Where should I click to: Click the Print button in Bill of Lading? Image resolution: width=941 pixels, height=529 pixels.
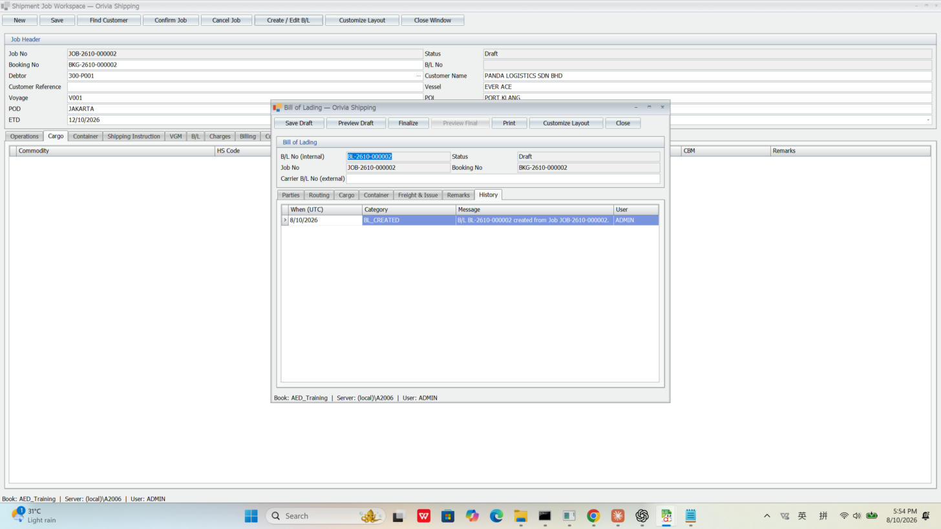(509, 123)
